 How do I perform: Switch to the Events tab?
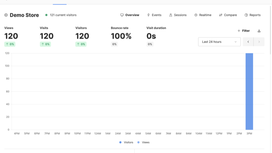pos(154,15)
